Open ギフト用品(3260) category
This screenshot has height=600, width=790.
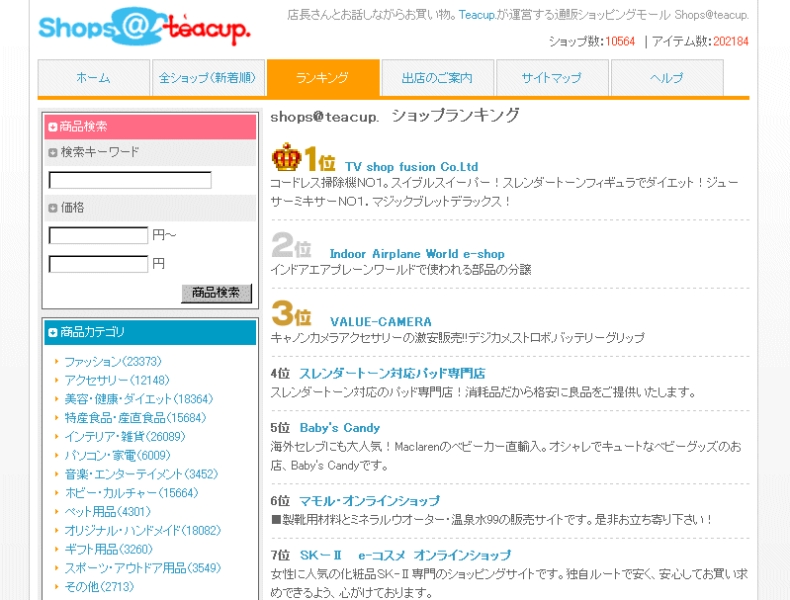pyautogui.click(x=109, y=550)
